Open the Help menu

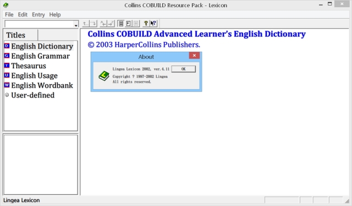[x=55, y=15]
